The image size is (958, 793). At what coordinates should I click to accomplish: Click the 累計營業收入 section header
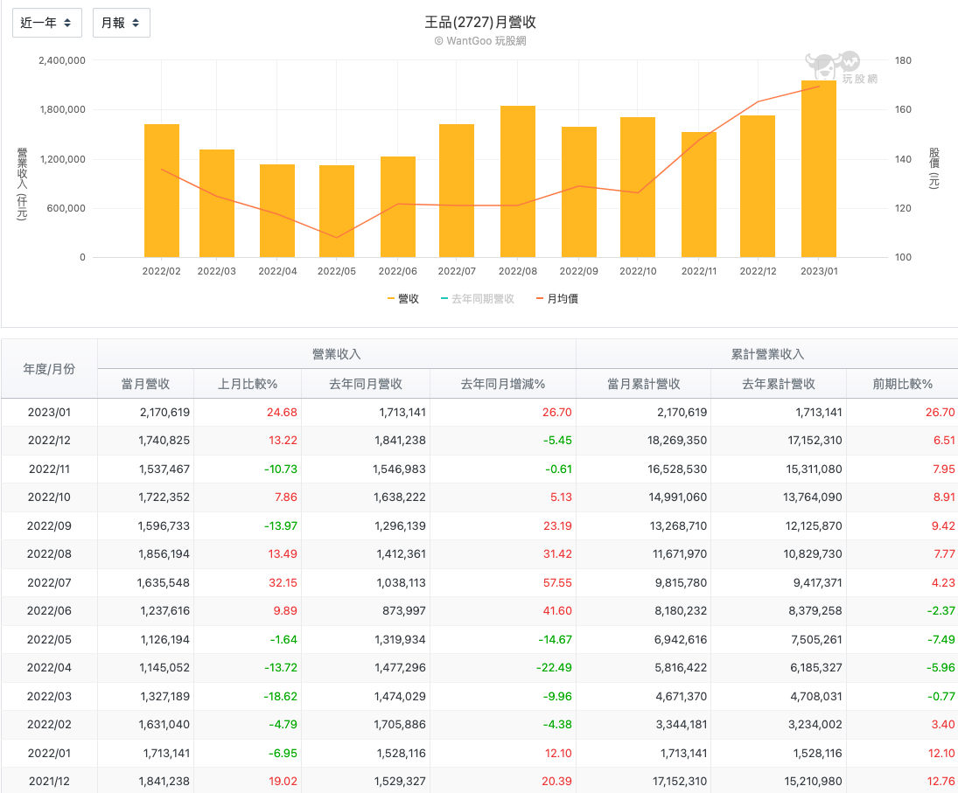[x=766, y=353]
